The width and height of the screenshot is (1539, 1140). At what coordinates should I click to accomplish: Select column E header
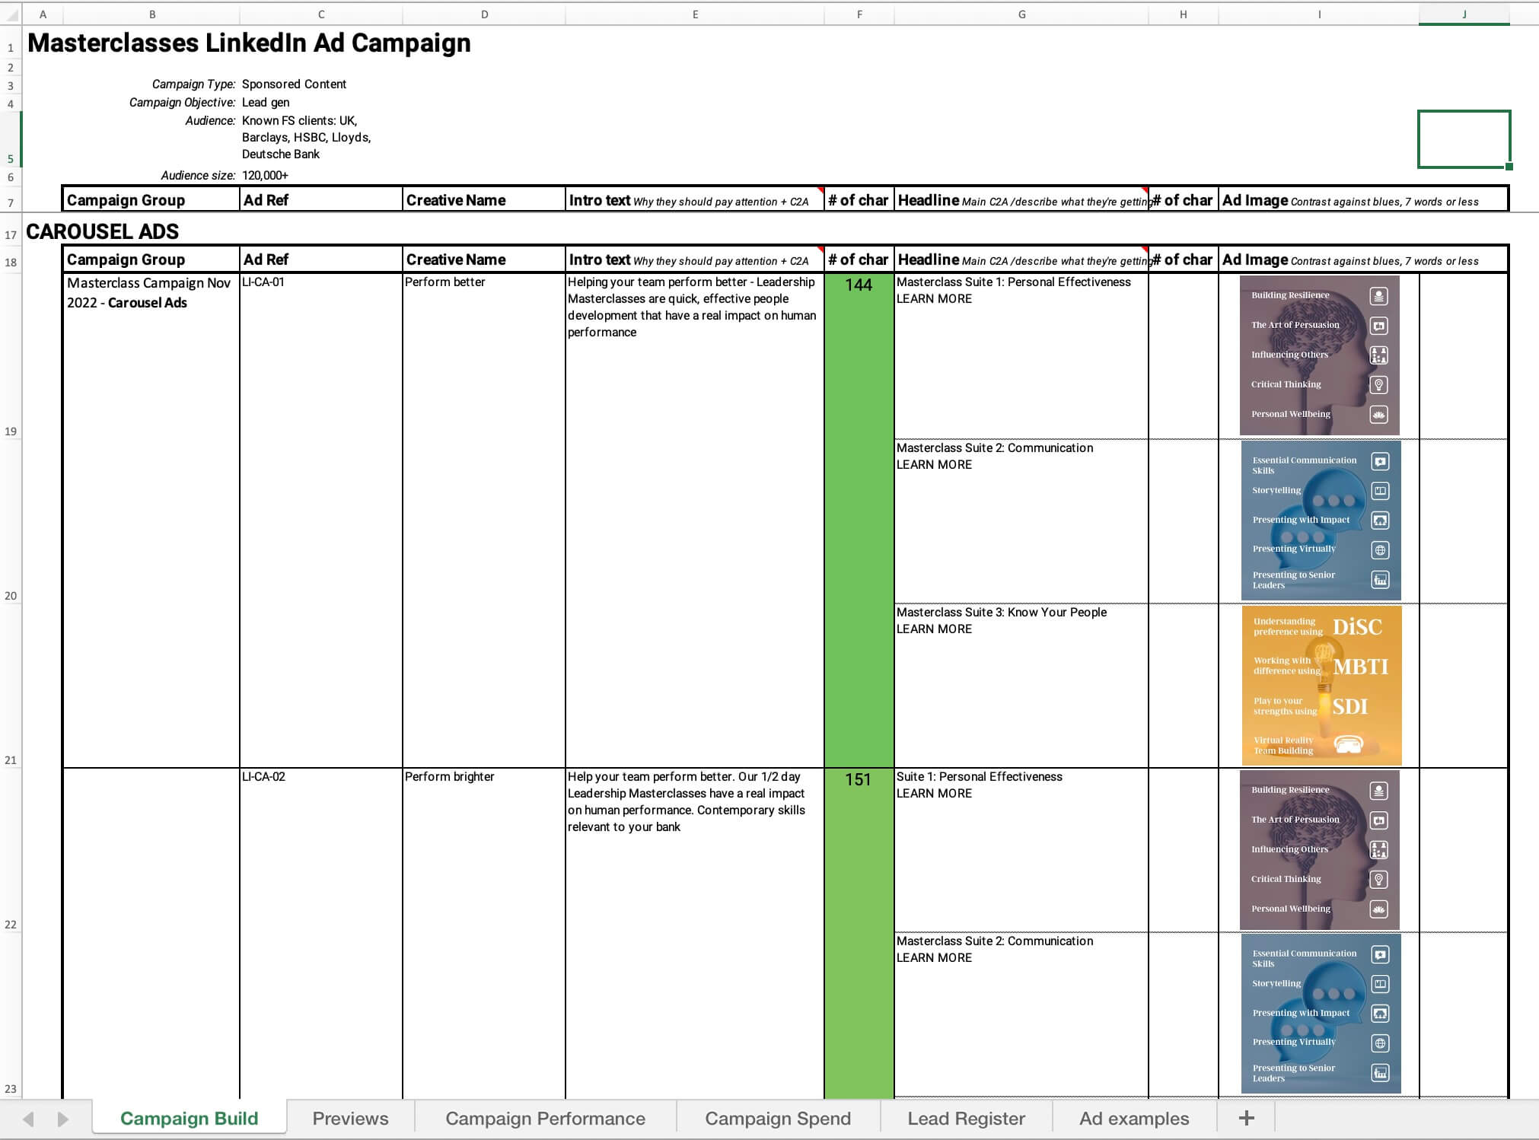pyautogui.click(x=694, y=14)
